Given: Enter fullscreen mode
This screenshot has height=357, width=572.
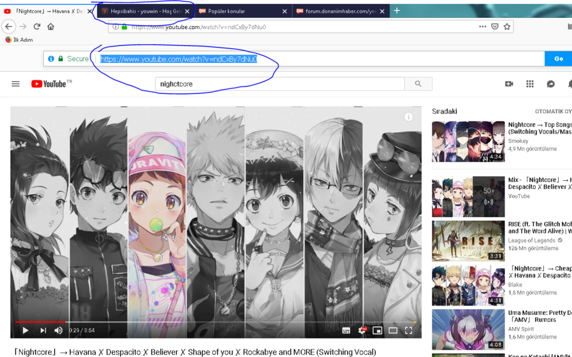Looking at the screenshot, I should coord(409,331).
